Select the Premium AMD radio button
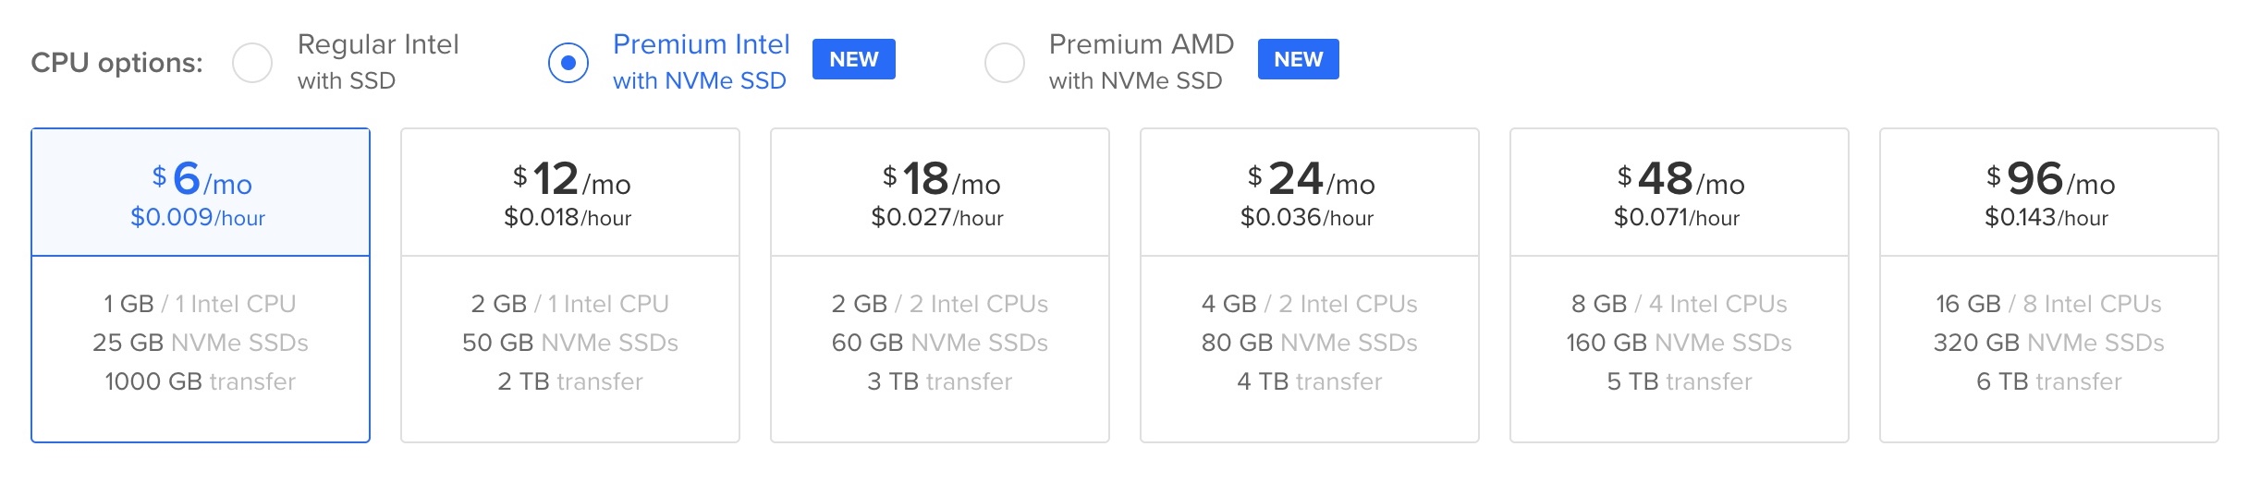Image resolution: width=2248 pixels, height=495 pixels. (x=1005, y=63)
